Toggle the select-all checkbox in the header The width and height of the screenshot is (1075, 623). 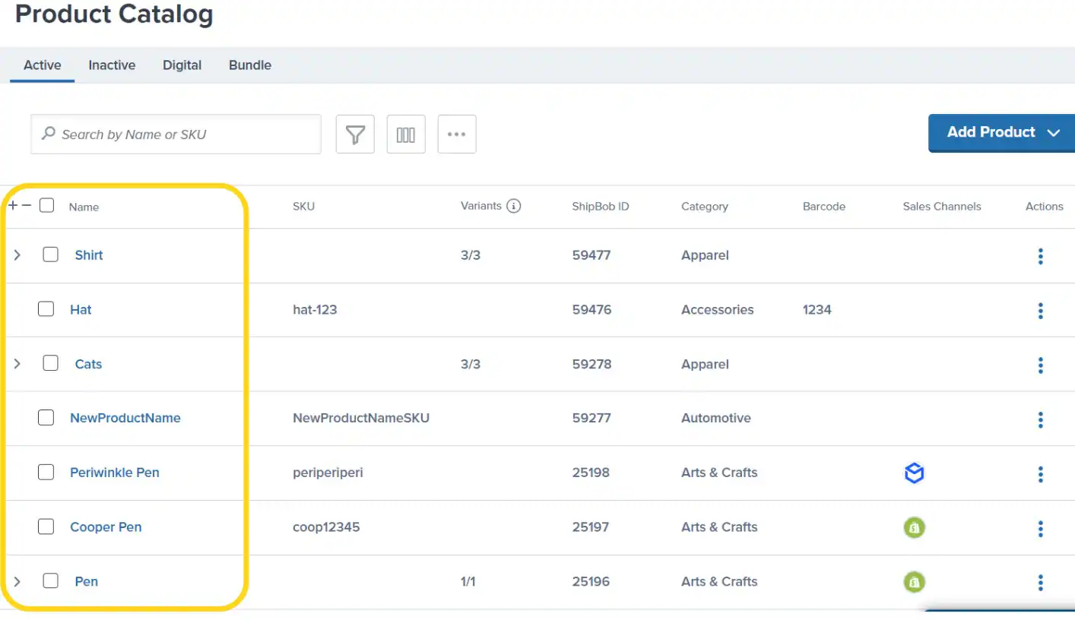[x=46, y=204]
